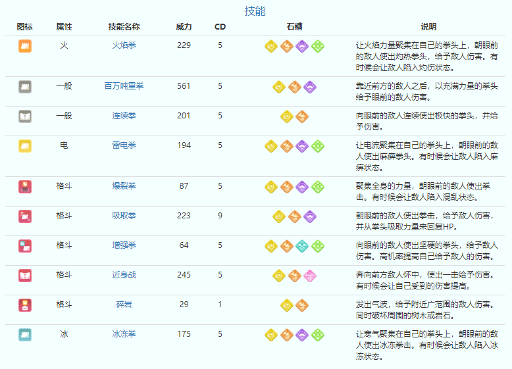Click the pink slot gem in 近身战 row
The image size is (512, 369).
click(x=310, y=276)
